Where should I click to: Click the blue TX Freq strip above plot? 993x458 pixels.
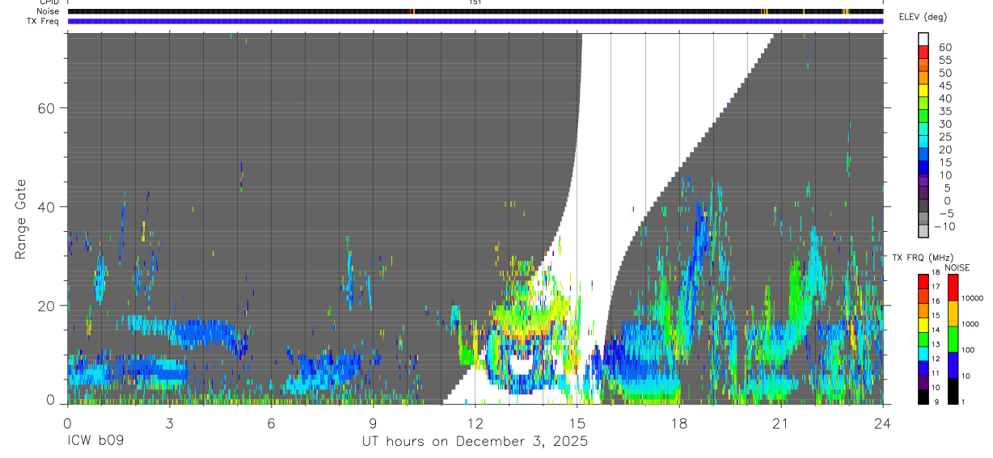click(475, 21)
